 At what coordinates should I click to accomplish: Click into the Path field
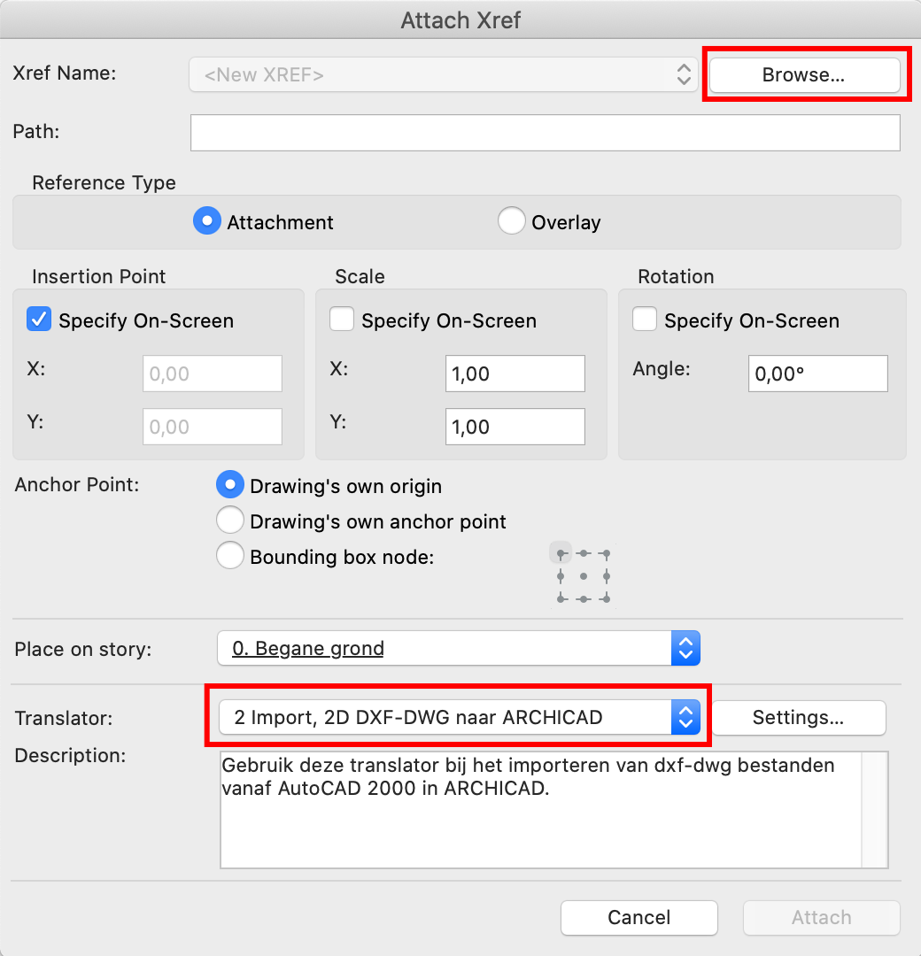click(x=546, y=132)
